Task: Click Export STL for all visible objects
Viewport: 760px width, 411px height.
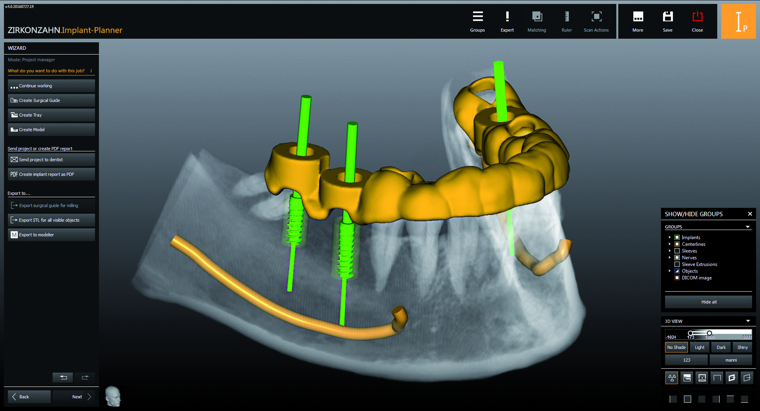Action: click(x=51, y=220)
